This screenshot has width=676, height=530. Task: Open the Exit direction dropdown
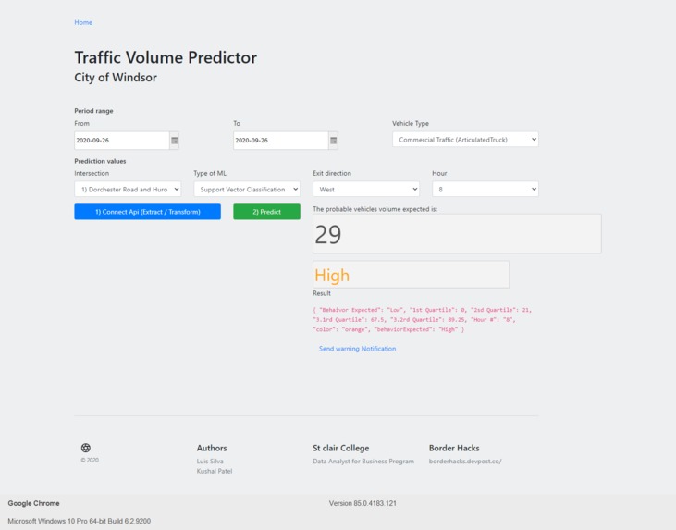point(366,189)
